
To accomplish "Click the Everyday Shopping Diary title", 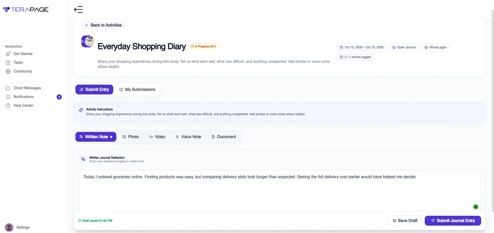I will pos(141,46).
